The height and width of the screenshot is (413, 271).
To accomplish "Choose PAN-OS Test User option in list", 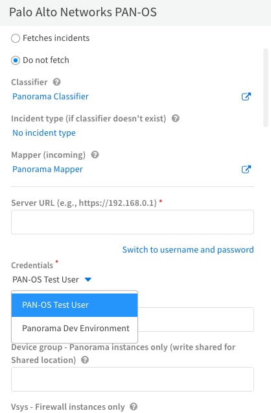I will point(75,305).
